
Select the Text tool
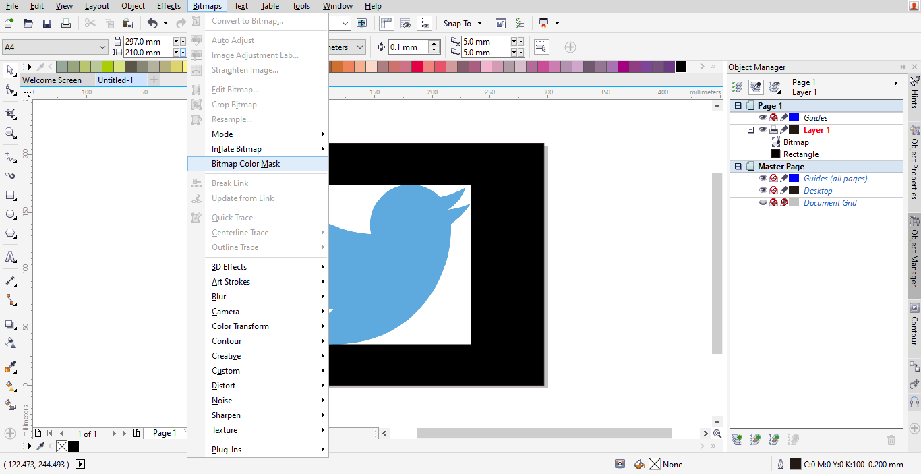[10, 257]
